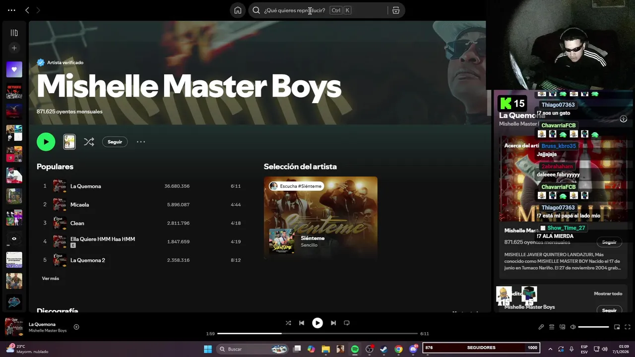Screen dimensions: 635x357
Task: Open the three-dot app menu top left
Action: (11, 10)
